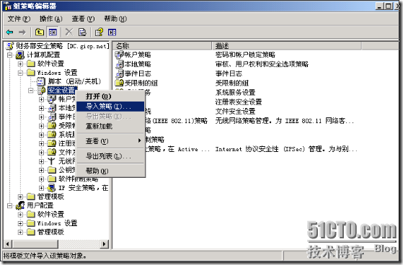Click the tree pane horizontal scrollbar thumb
This screenshot has width=403, height=265.
[35, 243]
